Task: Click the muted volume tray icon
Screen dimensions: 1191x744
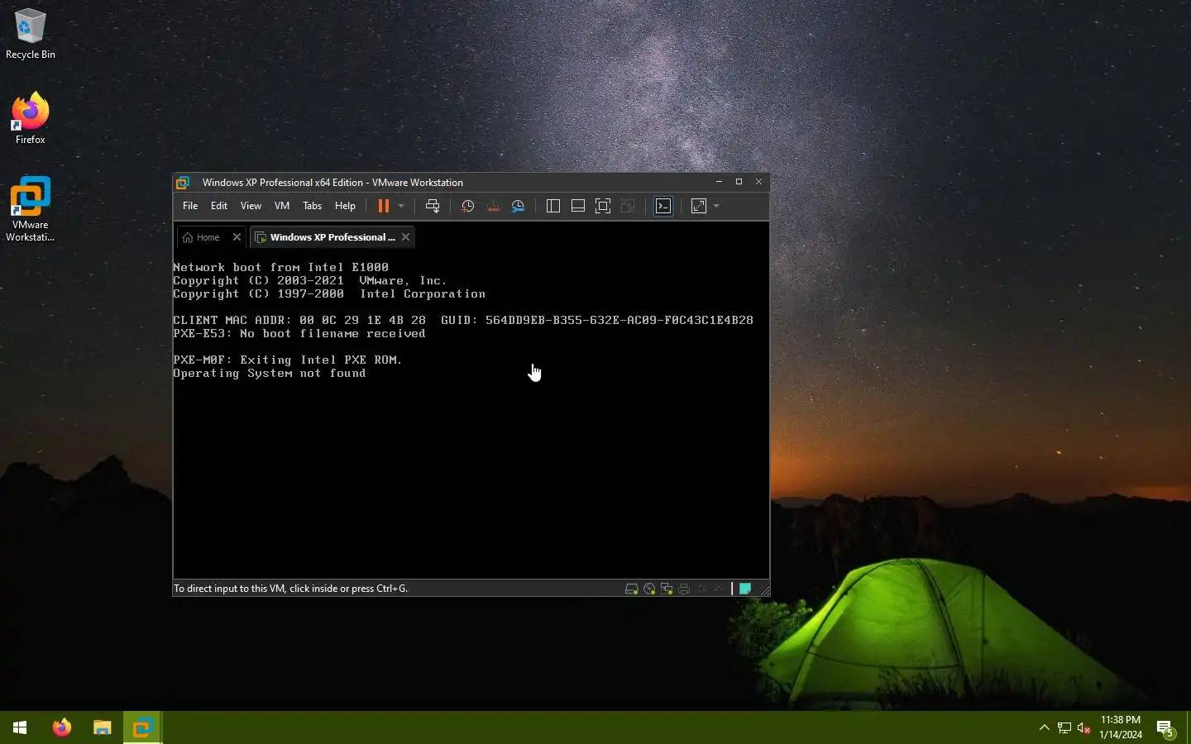Action: coord(1084,727)
